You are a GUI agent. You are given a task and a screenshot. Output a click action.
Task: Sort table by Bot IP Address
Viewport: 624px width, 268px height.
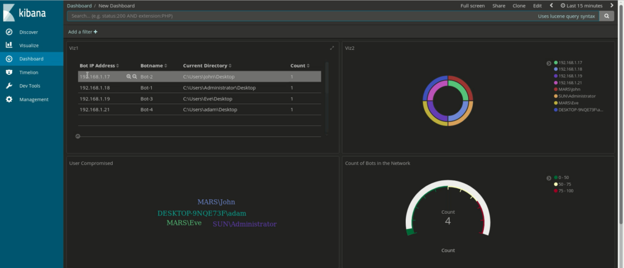tap(99, 65)
